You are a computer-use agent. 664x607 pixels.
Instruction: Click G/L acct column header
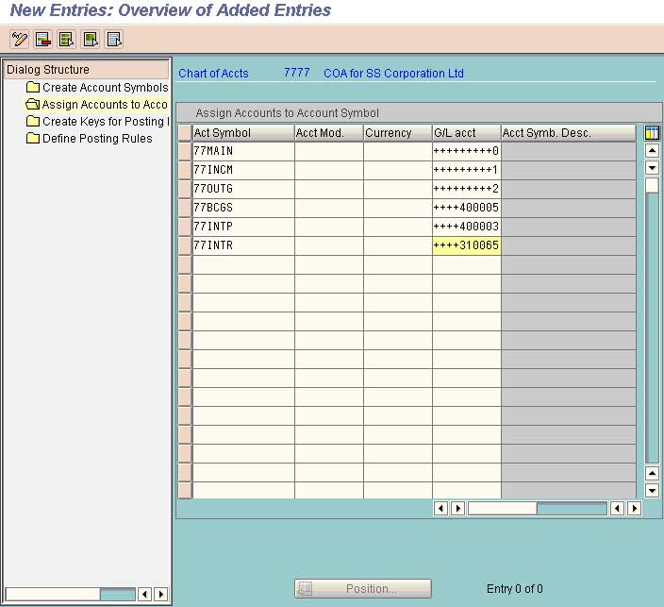pyautogui.click(x=466, y=133)
